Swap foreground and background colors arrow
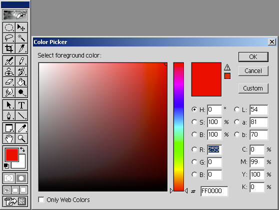Viewport: 279px width, 210px height. point(22,149)
